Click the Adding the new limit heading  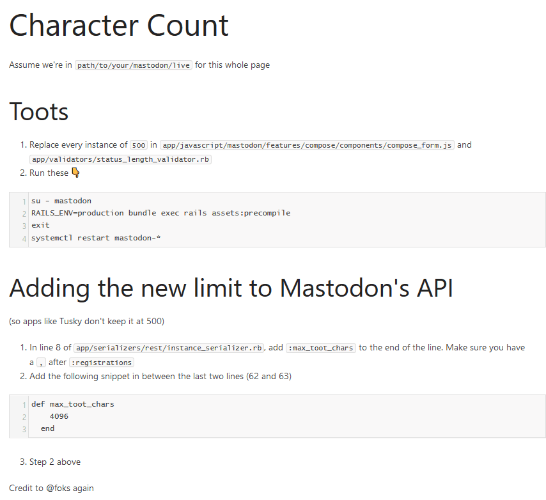(231, 288)
